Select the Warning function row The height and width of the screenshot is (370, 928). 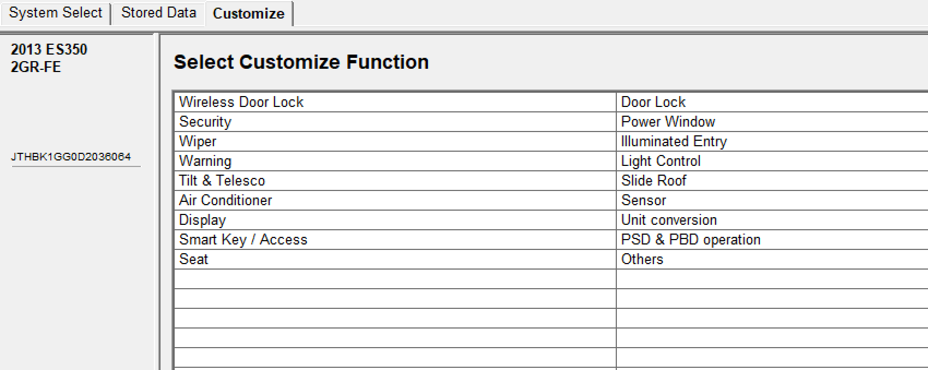(205, 161)
